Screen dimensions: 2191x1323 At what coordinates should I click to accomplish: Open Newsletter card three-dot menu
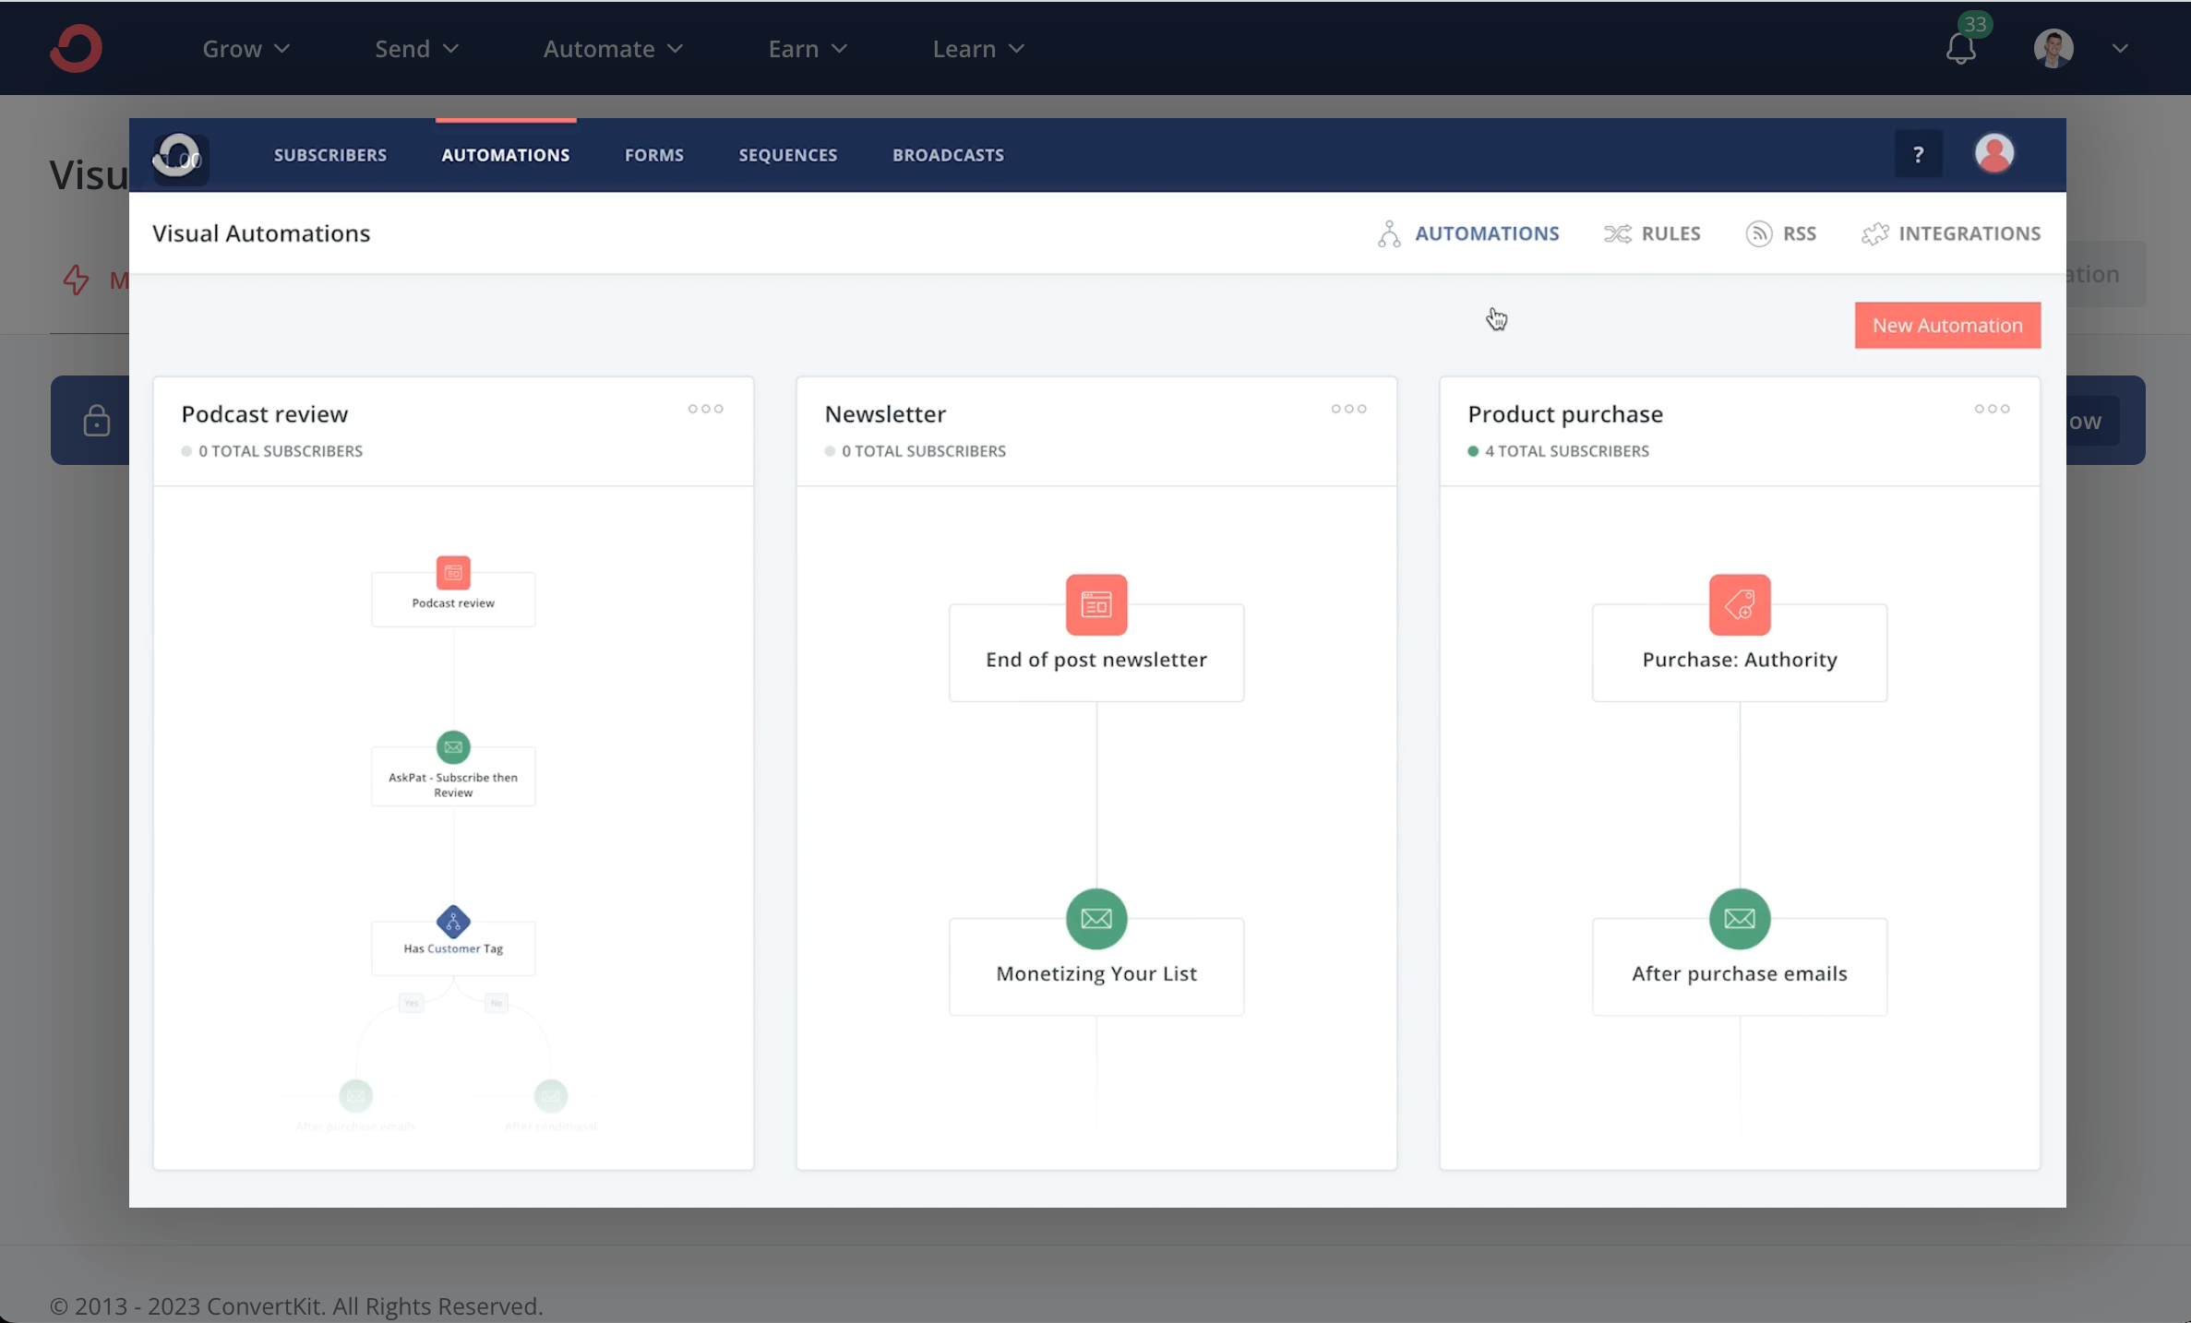[x=1348, y=409]
